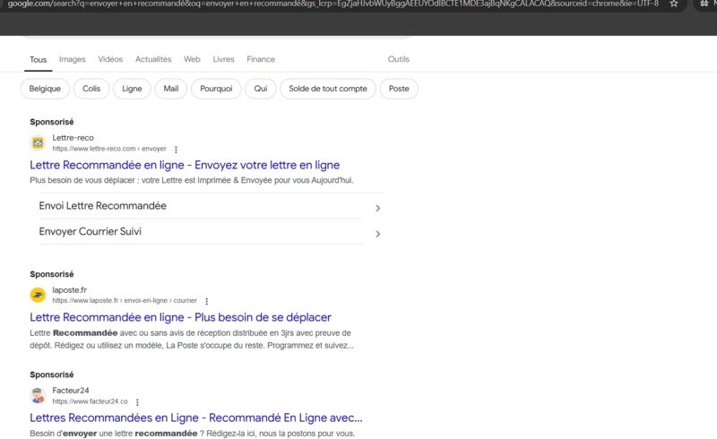Viewport: 717px width, 439px height.
Task: Click the www.facteur24.co URL text
Action: pyautogui.click(x=91, y=401)
